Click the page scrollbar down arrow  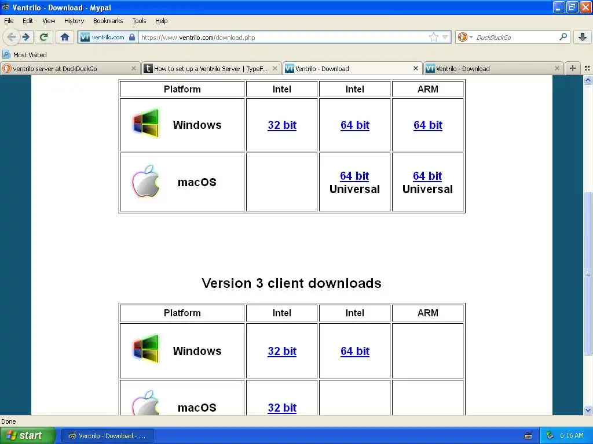588,410
